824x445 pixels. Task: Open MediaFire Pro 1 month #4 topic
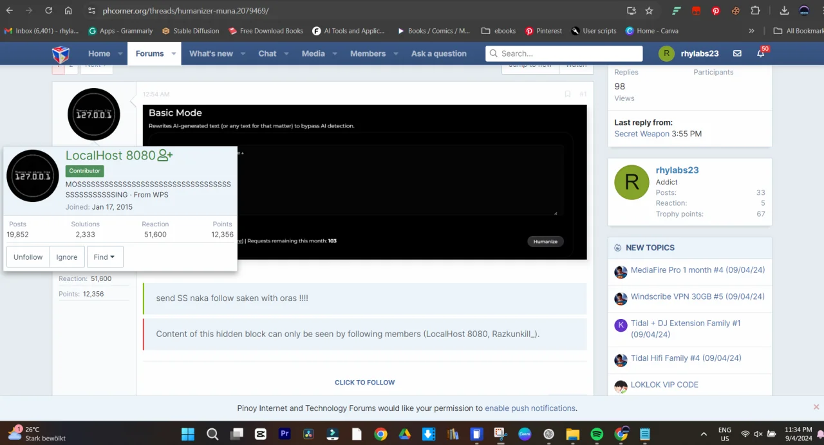pos(698,270)
